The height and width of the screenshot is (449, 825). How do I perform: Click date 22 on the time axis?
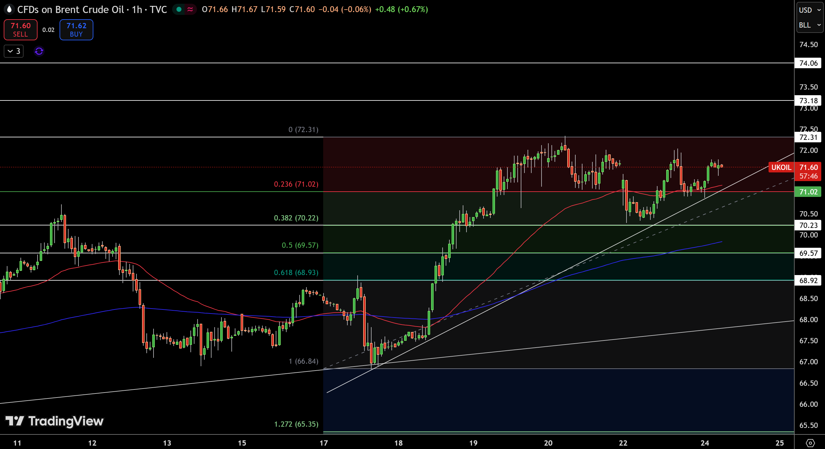click(x=623, y=443)
